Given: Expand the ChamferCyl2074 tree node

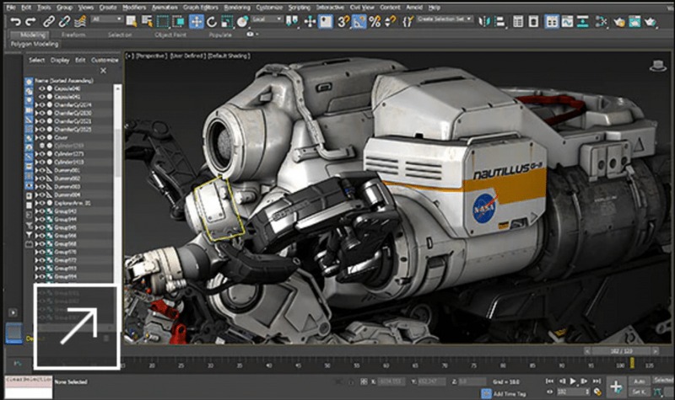Looking at the screenshot, I should pyautogui.click(x=35, y=105).
